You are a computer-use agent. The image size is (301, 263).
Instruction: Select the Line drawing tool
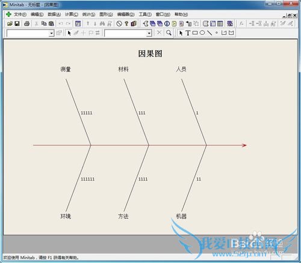coord(209,33)
